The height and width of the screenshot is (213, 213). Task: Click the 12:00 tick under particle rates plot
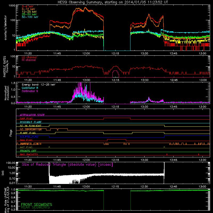tap(86, 80)
